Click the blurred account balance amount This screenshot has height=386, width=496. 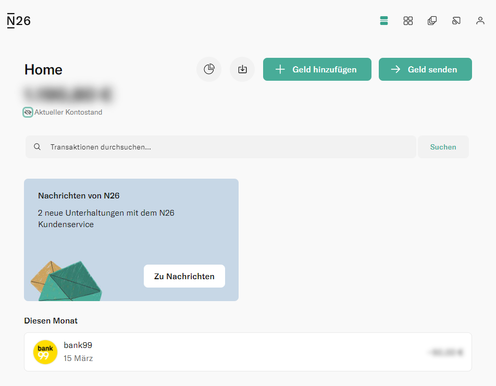pos(68,94)
